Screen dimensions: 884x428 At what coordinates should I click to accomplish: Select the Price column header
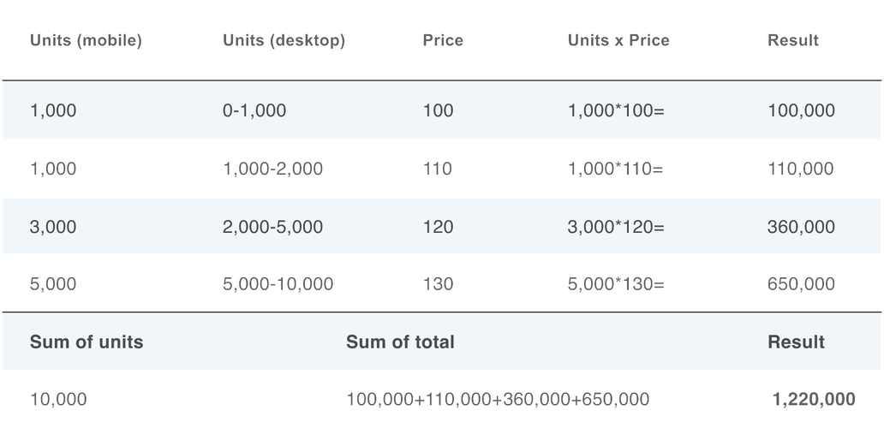point(443,41)
